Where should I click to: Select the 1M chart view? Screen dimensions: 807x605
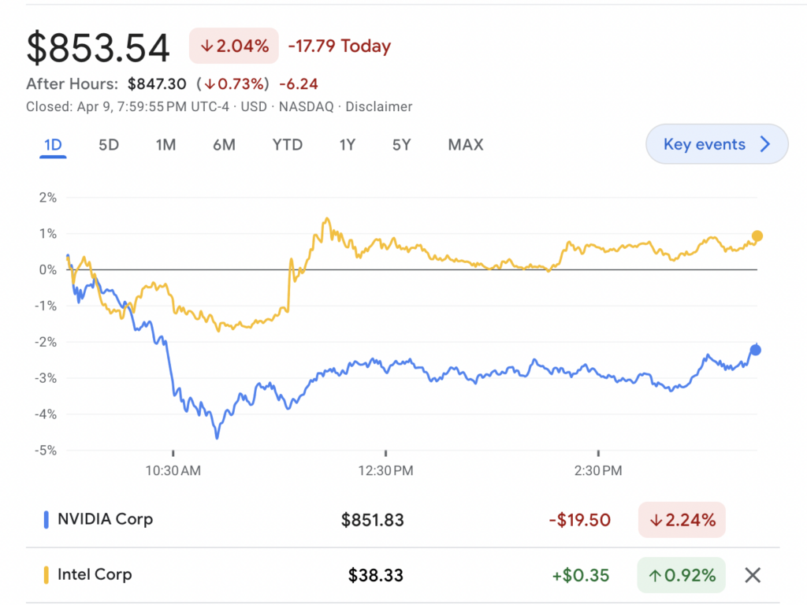pyautogui.click(x=166, y=145)
